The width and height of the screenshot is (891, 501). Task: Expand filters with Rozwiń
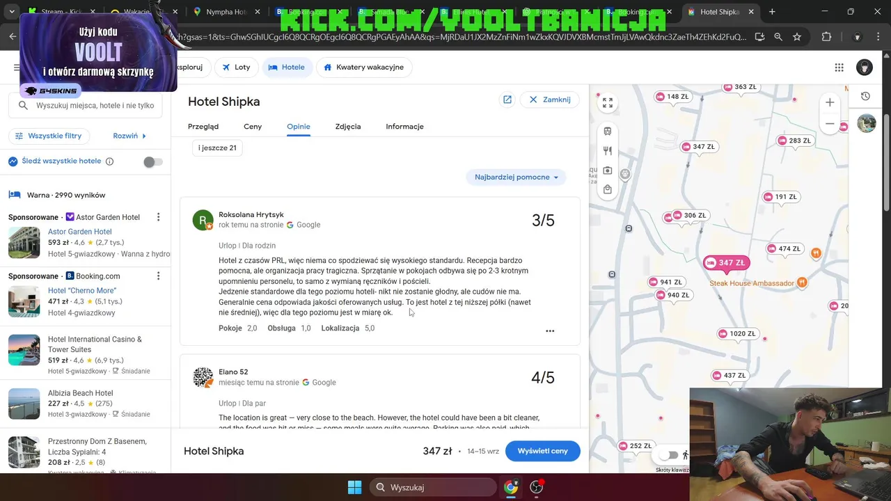(129, 136)
